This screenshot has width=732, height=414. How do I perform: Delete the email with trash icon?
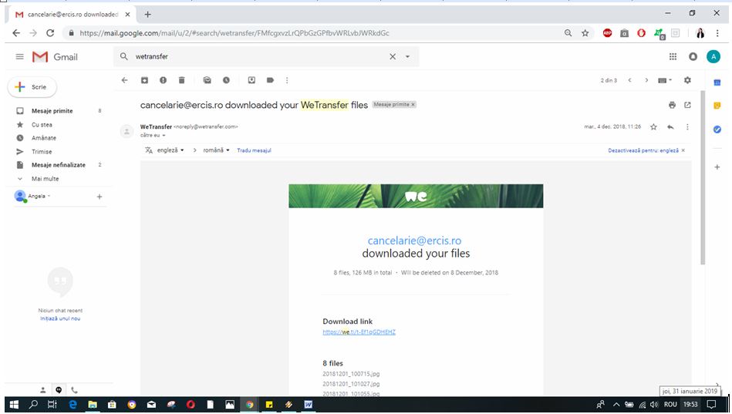(181, 80)
